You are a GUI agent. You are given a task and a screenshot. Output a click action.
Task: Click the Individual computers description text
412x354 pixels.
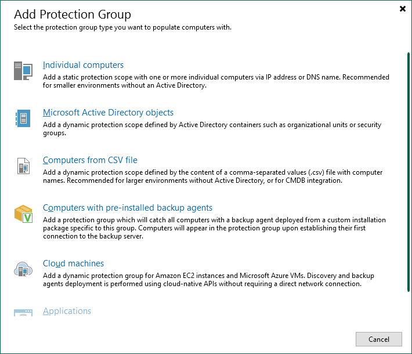[x=216, y=81]
